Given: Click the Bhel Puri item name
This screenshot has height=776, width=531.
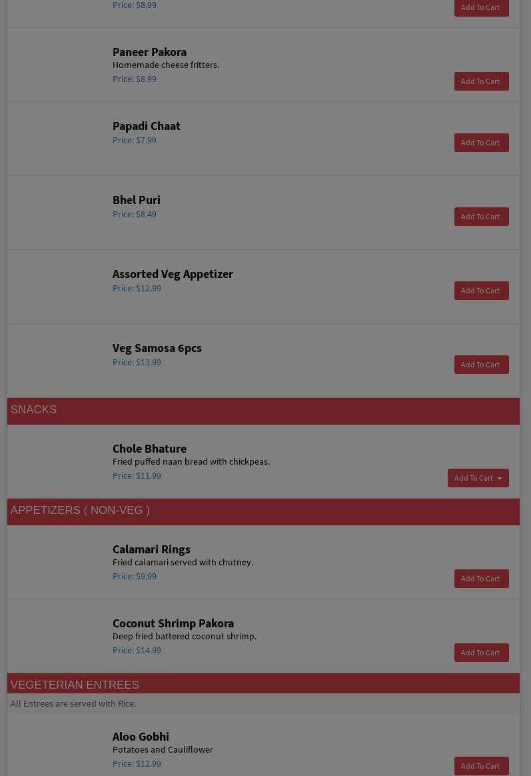Looking at the screenshot, I should tap(136, 200).
